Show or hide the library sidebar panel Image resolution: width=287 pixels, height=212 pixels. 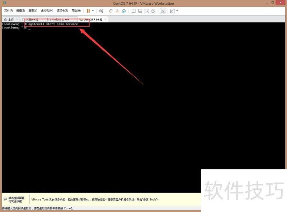pyautogui.click(x=134, y=11)
